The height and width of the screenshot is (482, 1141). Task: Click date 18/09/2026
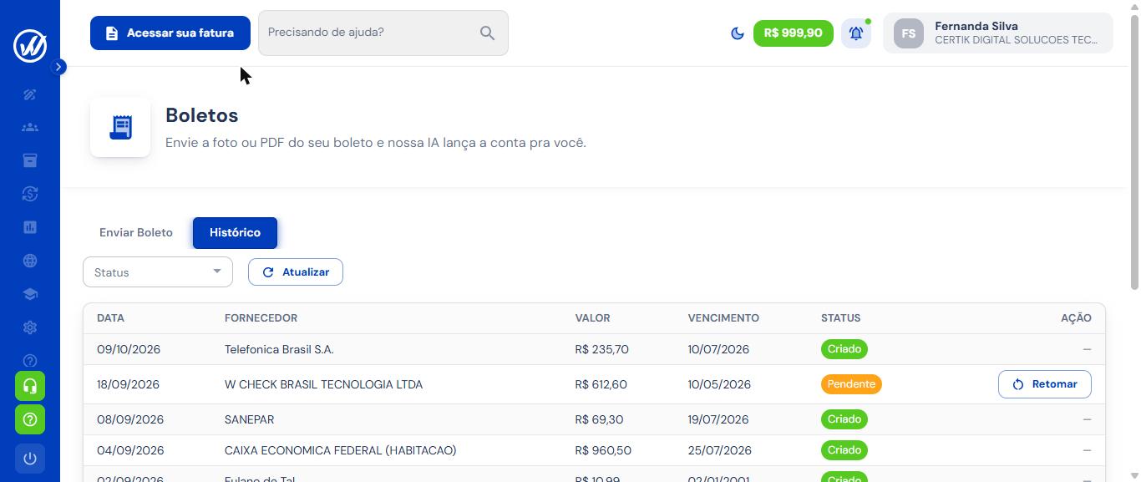[x=128, y=384]
